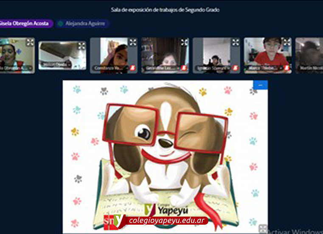Click the room title Sala de exposición

tap(165, 9)
